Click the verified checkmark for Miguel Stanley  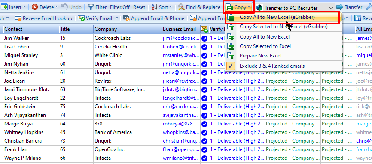204,55
